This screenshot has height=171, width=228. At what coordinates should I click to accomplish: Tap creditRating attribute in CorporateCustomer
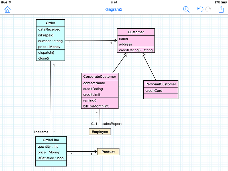[93, 89]
